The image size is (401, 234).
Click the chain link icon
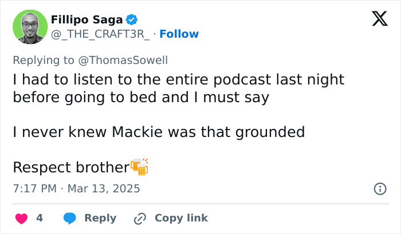[x=140, y=218]
